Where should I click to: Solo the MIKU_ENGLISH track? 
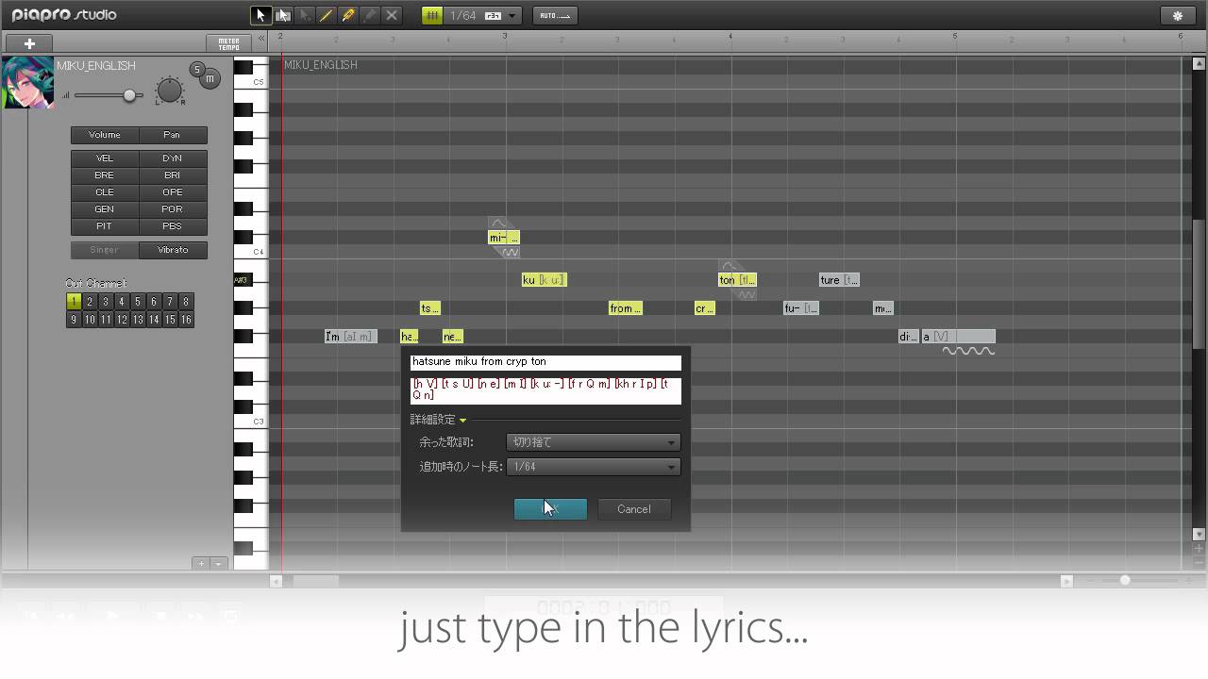click(x=196, y=69)
